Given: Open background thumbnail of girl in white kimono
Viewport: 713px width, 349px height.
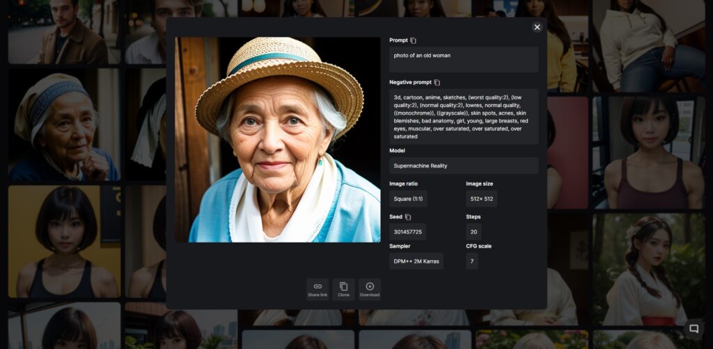Looking at the screenshot, I should pos(649,270).
